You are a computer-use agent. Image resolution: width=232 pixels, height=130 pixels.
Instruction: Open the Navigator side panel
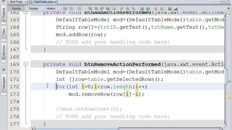pos(4,84)
